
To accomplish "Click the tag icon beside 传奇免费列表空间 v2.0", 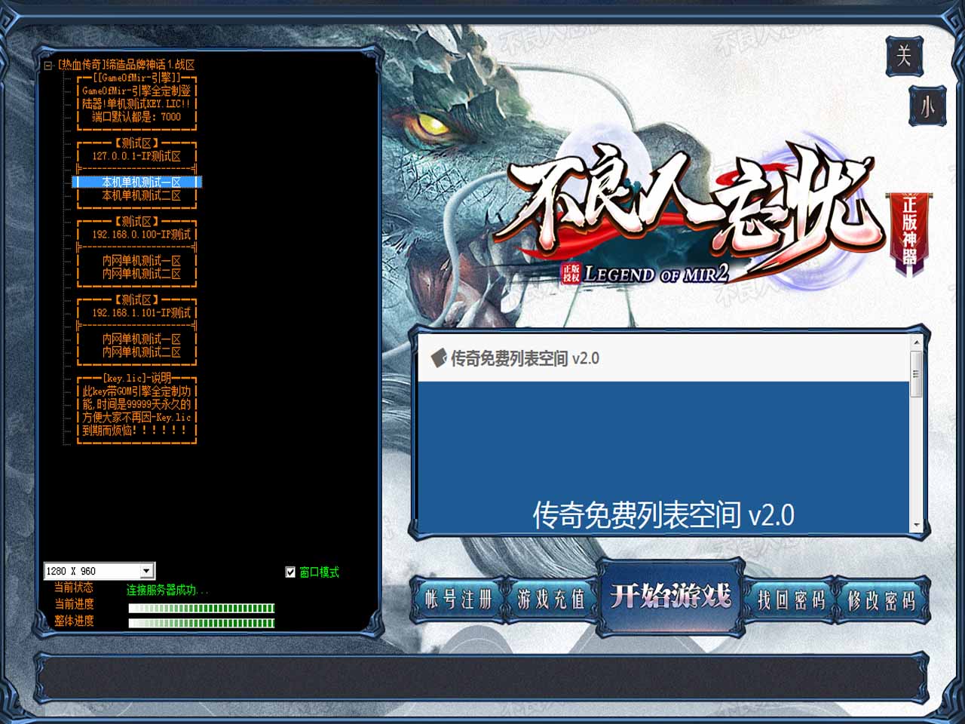I will coord(439,358).
